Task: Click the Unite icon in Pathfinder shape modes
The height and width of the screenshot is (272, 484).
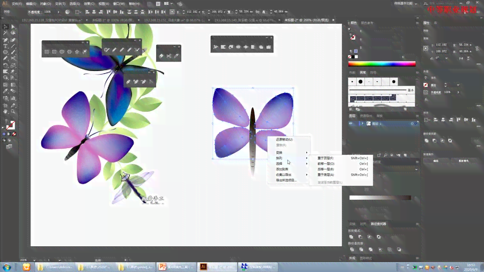Action: click(x=351, y=237)
